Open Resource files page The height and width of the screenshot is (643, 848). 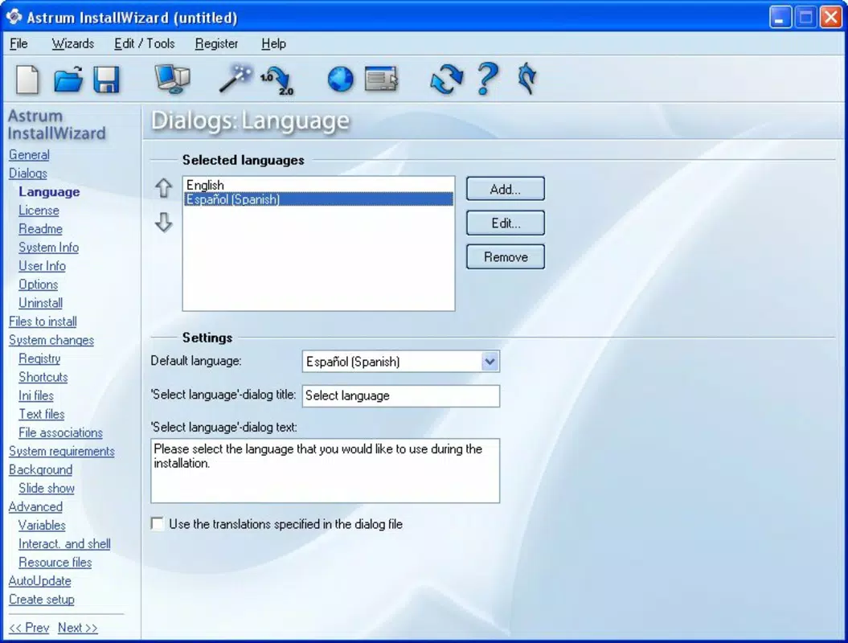pyautogui.click(x=55, y=562)
